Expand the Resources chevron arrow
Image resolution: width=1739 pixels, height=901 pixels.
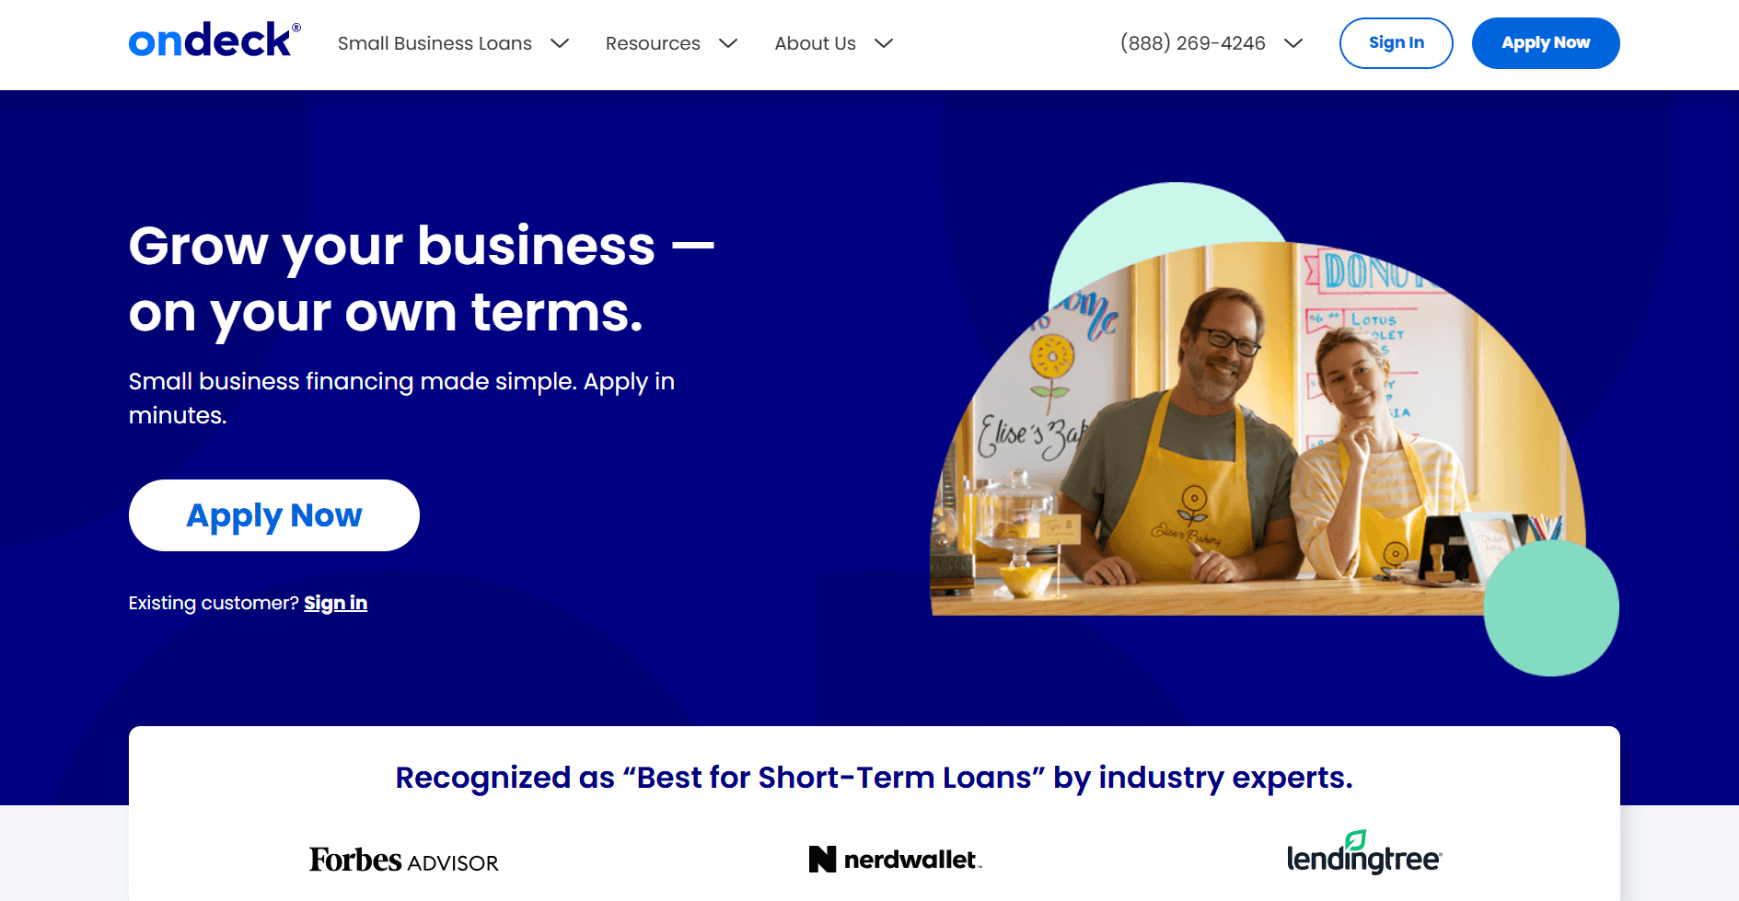(x=728, y=43)
